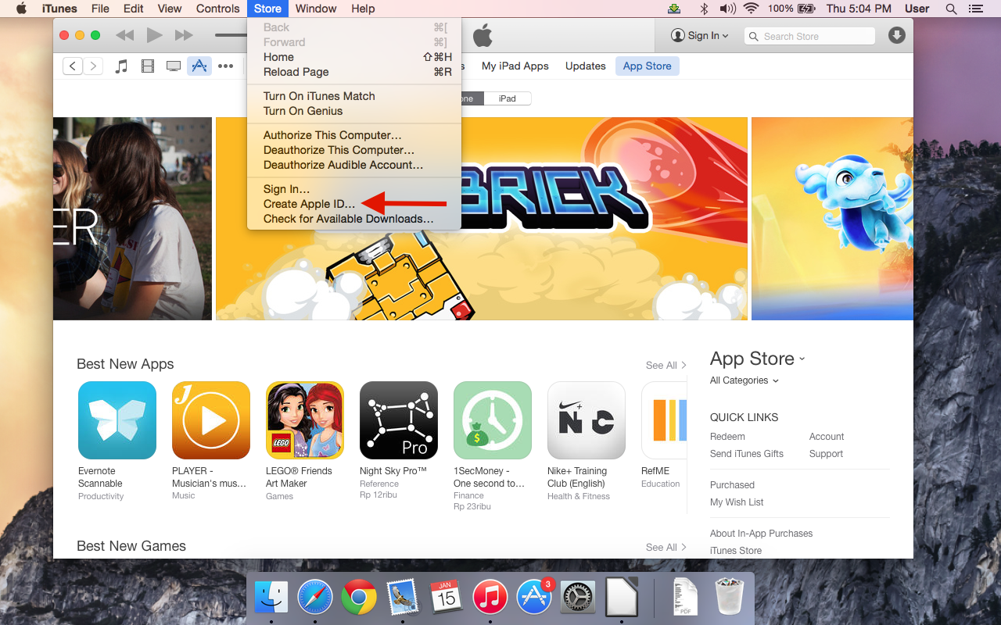Click See All for Best New Games

666,547
